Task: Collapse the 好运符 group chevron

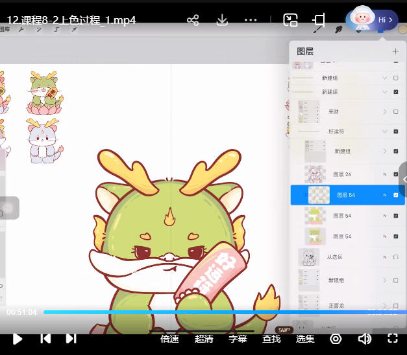Action: pos(385,131)
